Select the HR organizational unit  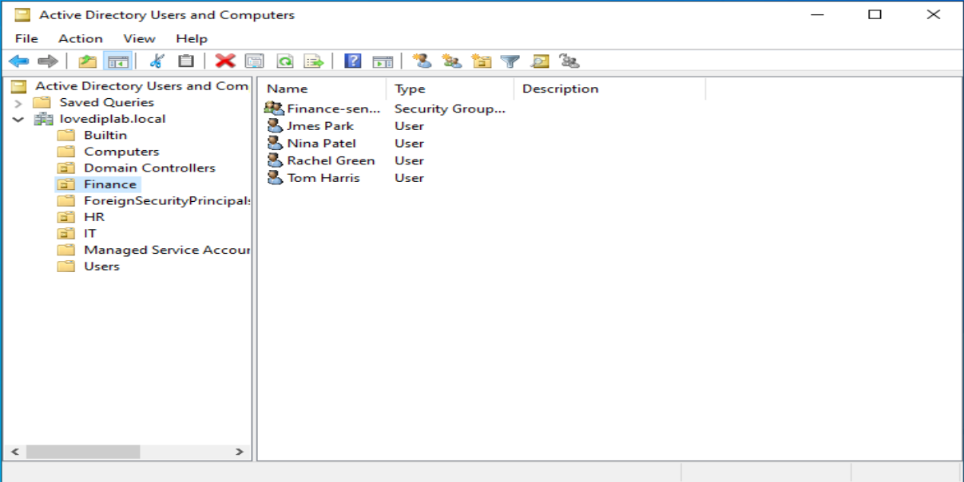[93, 217]
